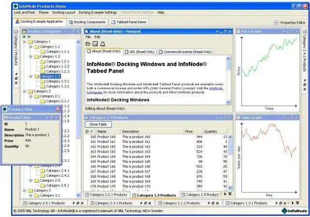Image resolution: width=310 pixels, height=217 pixels.
Task: Open the bottom edge tab list dropdown
Action: tap(297, 203)
